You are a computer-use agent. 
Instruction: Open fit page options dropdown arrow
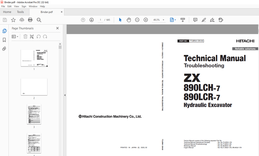pyautogui.click(x=175, y=20)
